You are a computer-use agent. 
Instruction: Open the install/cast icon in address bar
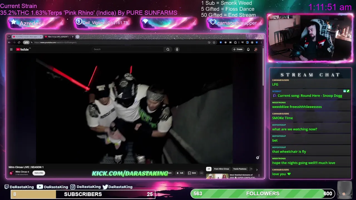tap(209, 42)
